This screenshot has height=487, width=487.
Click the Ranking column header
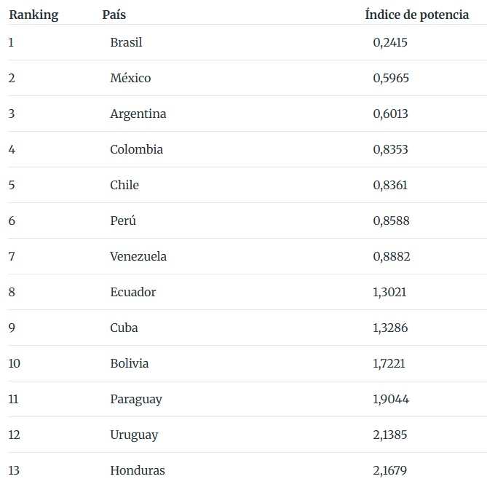pos(33,15)
